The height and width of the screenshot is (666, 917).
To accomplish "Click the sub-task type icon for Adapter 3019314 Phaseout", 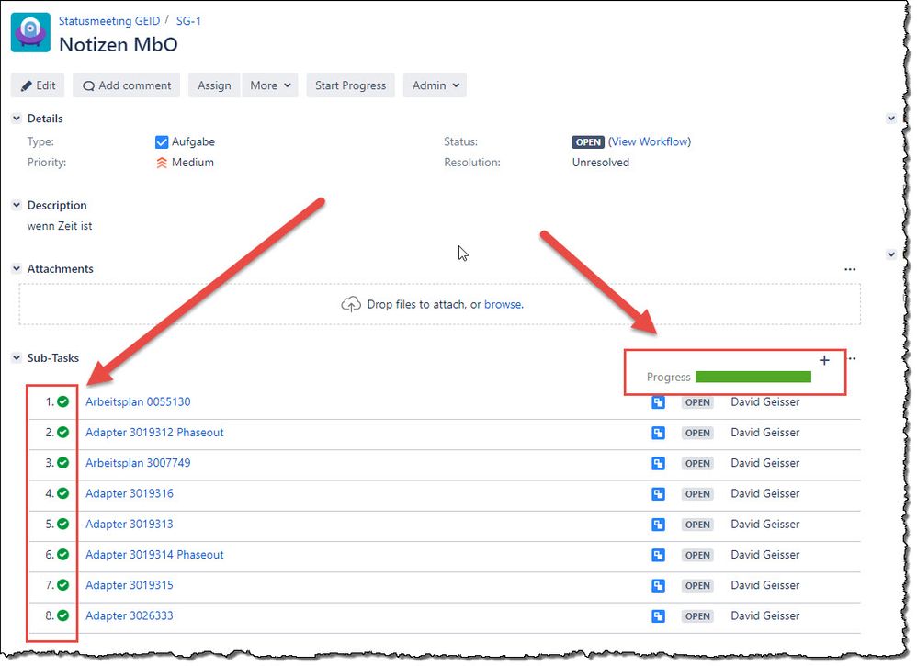I will (658, 555).
